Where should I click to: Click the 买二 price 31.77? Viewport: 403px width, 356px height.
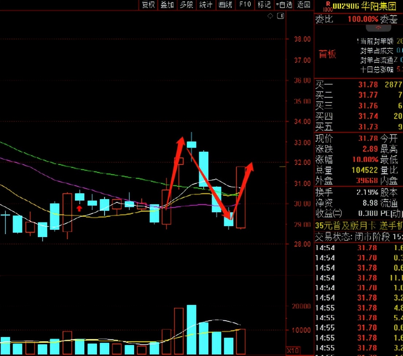click(x=368, y=95)
